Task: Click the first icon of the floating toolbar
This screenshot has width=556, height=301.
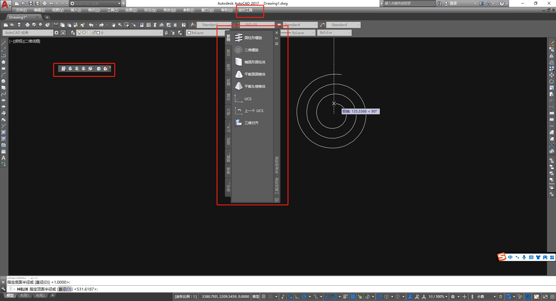Action: click(x=63, y=69)
